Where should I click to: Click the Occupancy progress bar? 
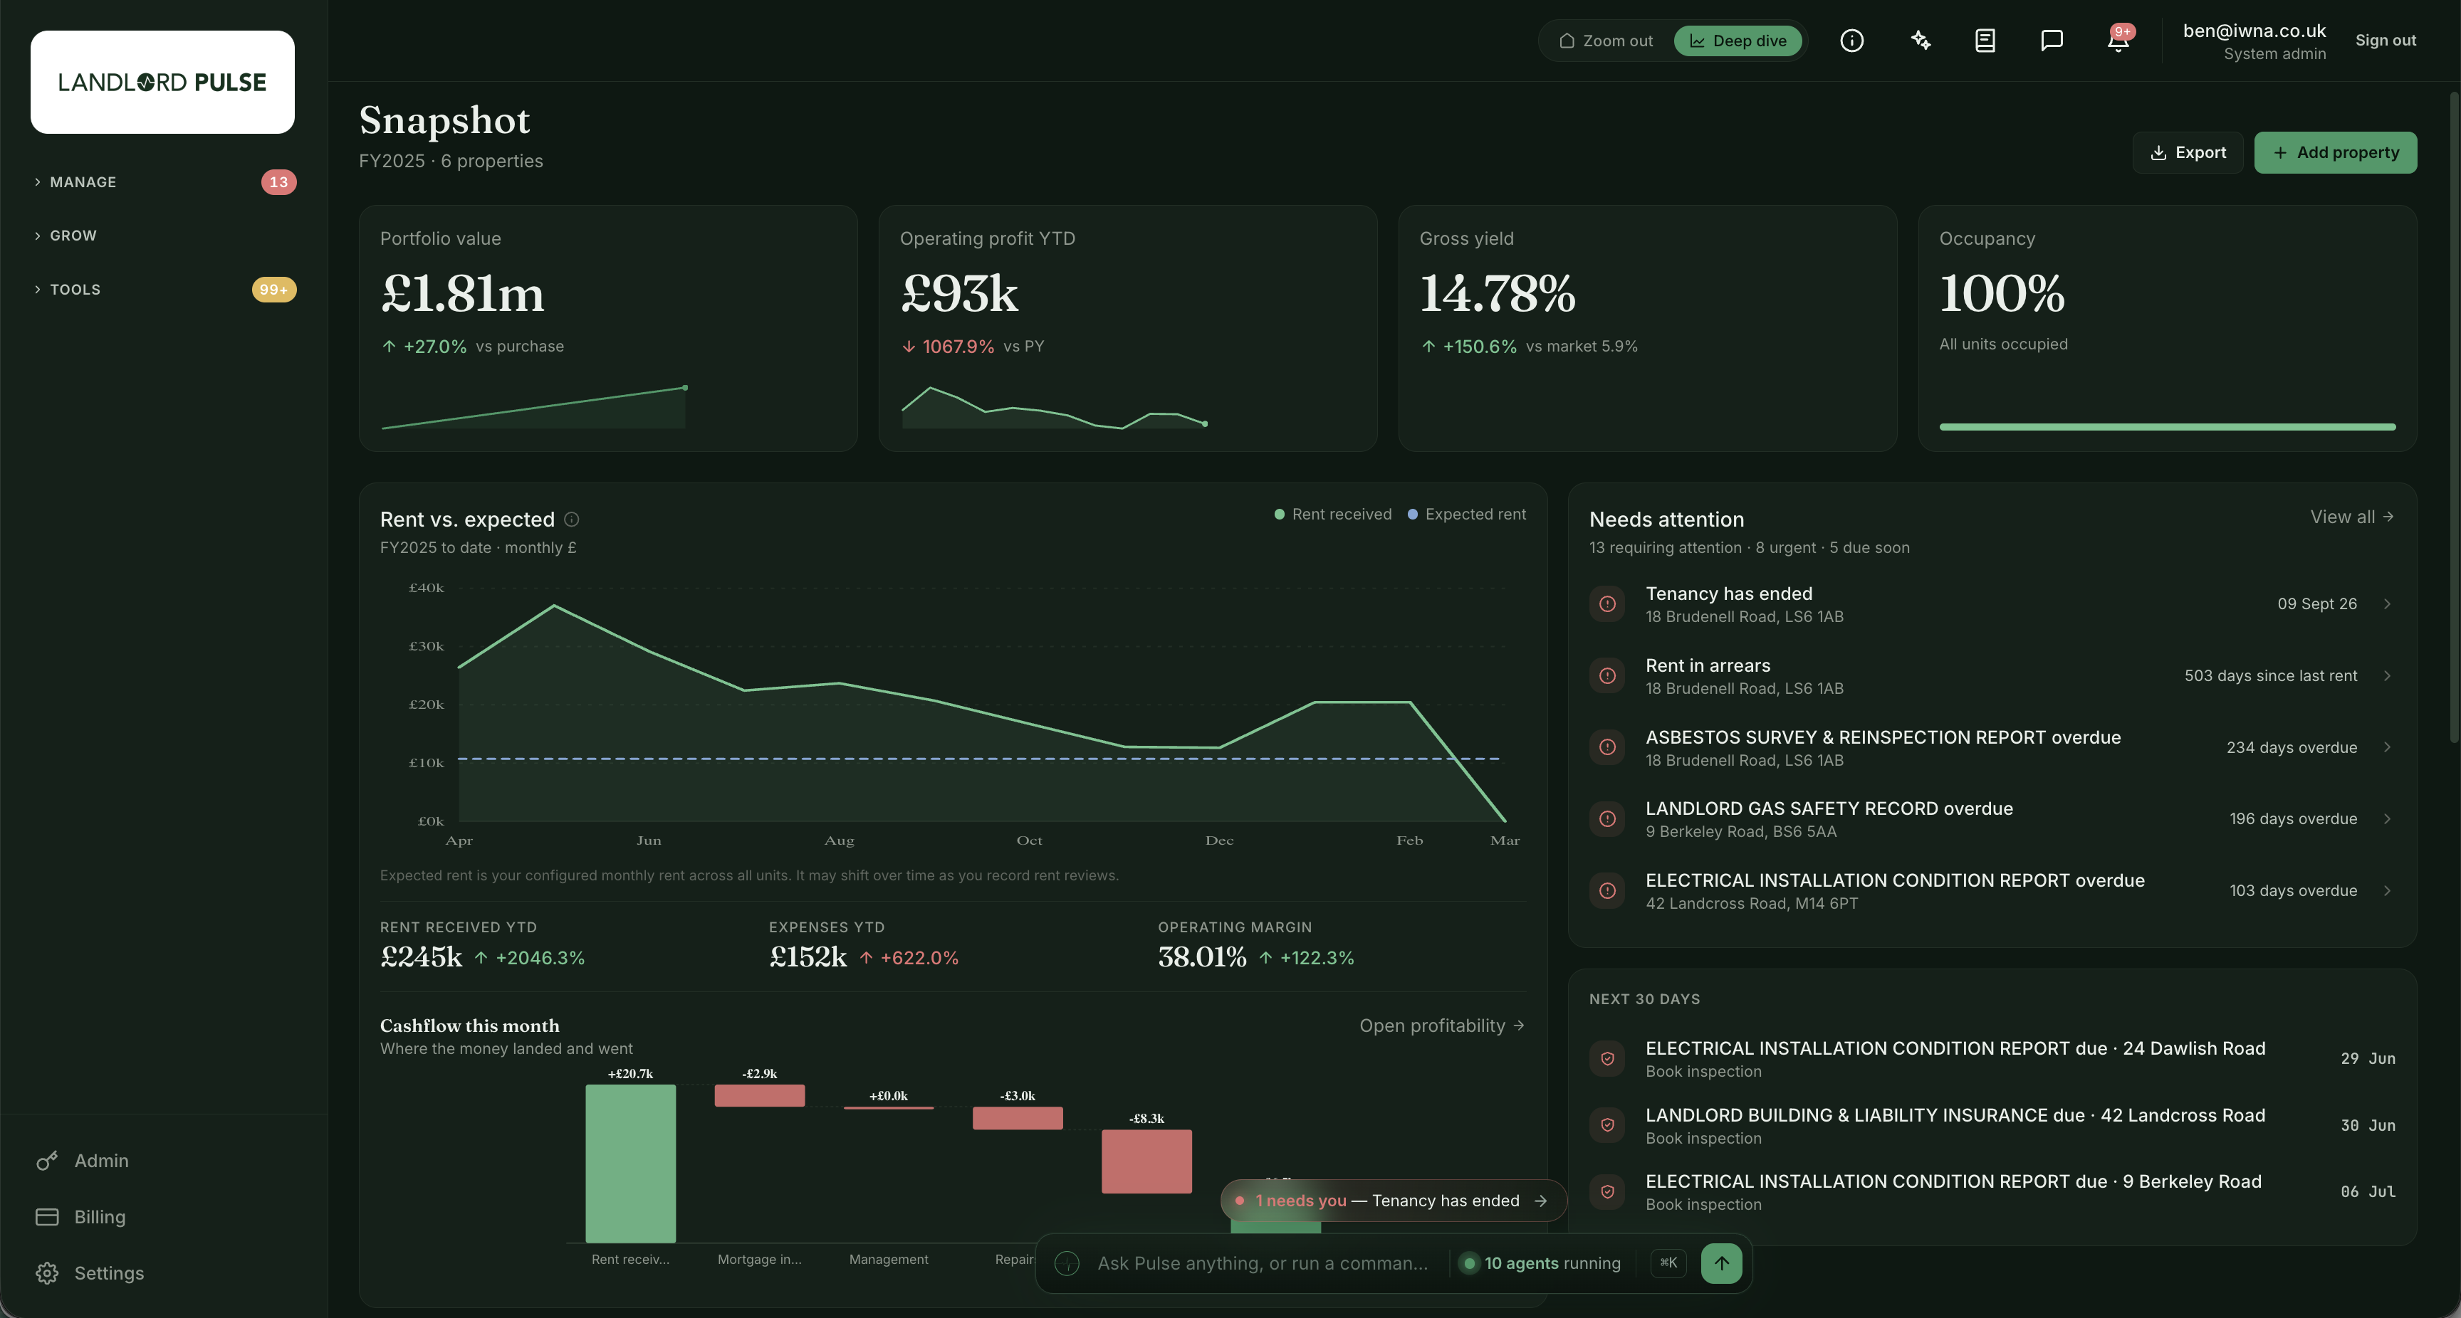click(x=2167, y=427)
